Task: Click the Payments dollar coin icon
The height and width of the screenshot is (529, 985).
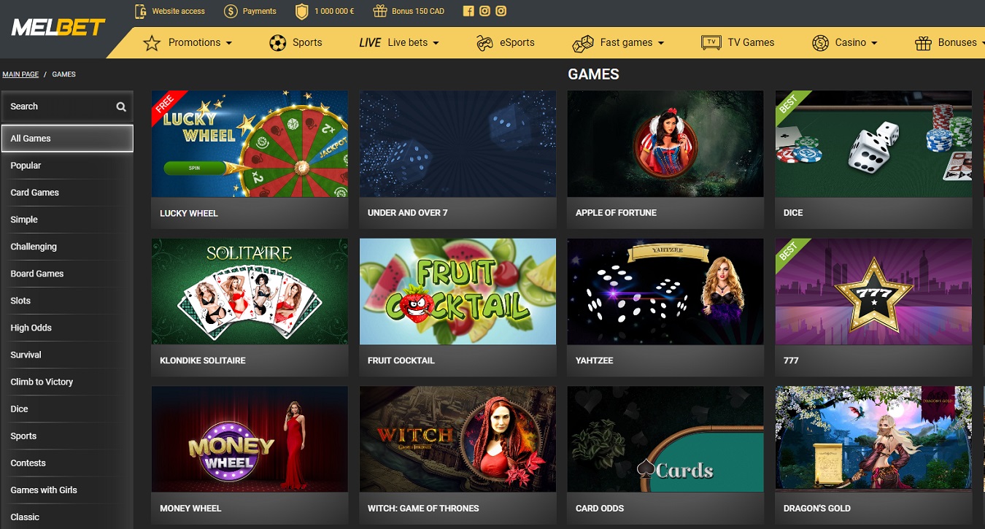Action: (x=231, y=11)
